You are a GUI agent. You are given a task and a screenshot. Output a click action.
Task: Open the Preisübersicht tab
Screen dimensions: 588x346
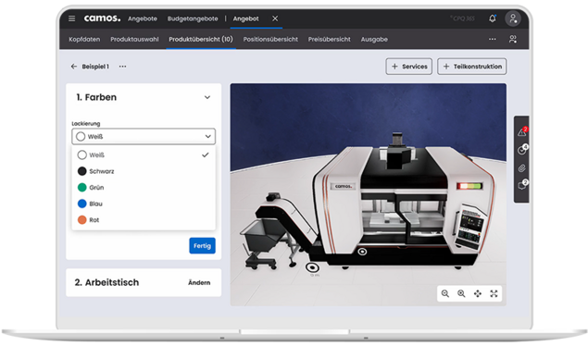click(x=330, y=39)
